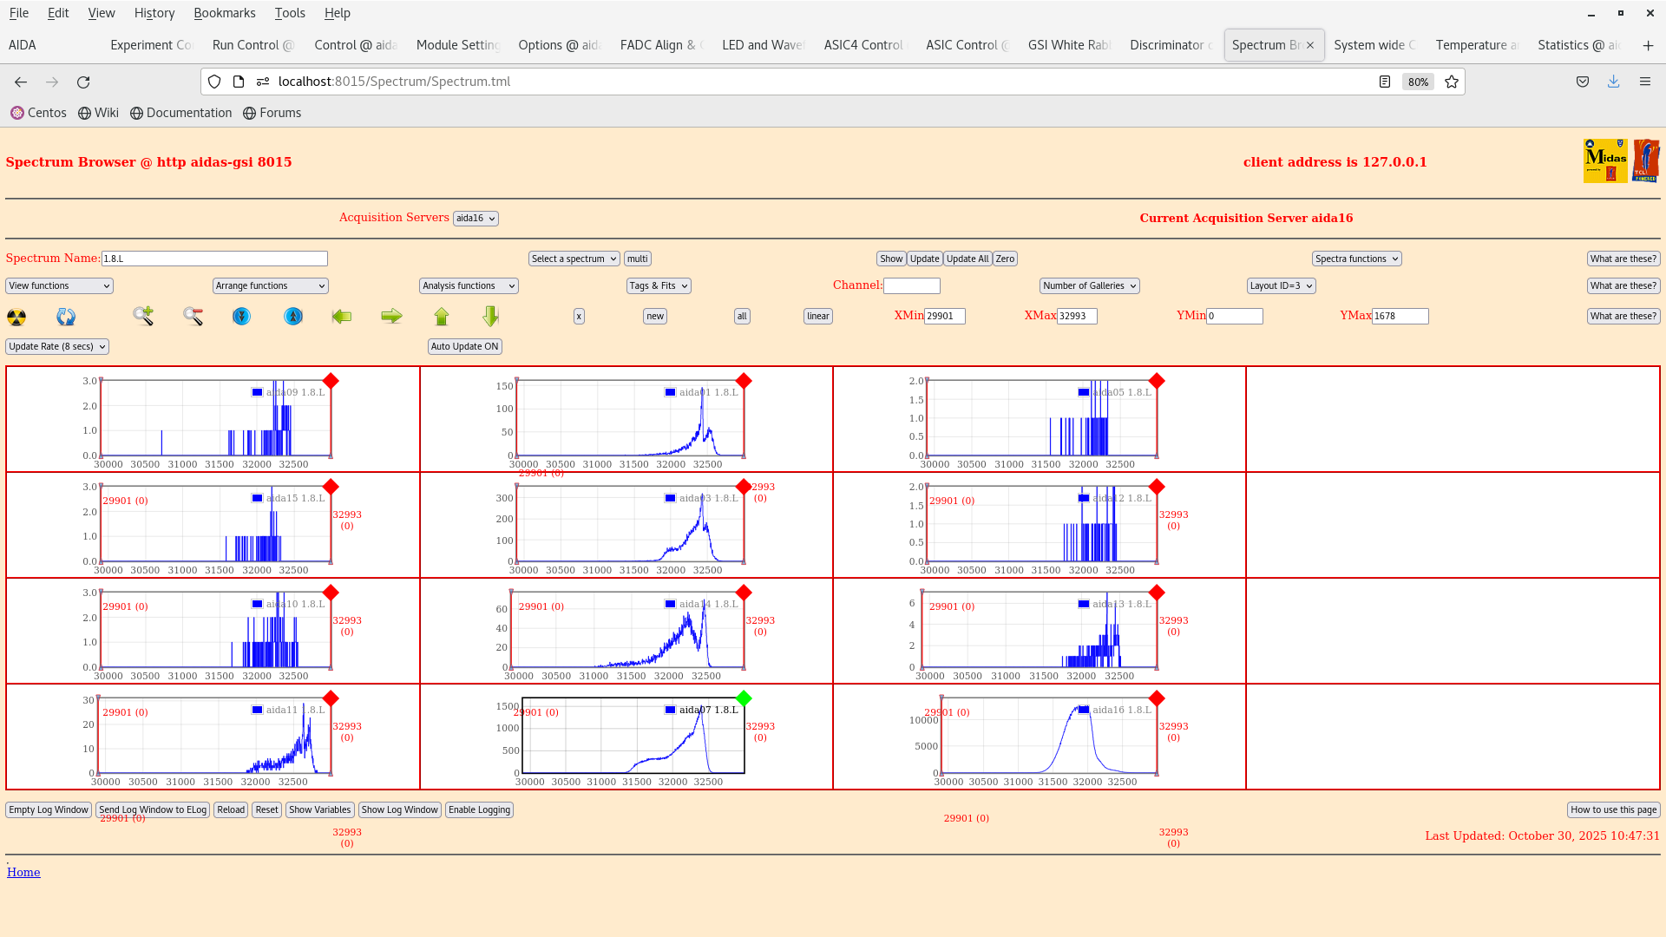
Task: Click the Spectrum Name input field
Action: [x=214, y=259]
